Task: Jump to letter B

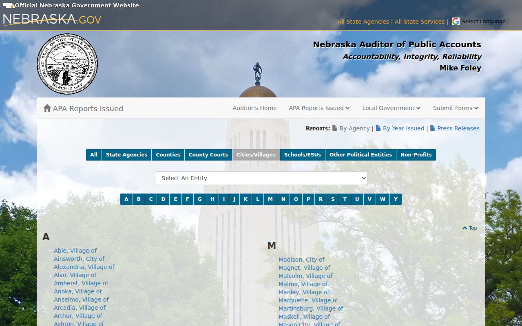Action: pos(139,199)
